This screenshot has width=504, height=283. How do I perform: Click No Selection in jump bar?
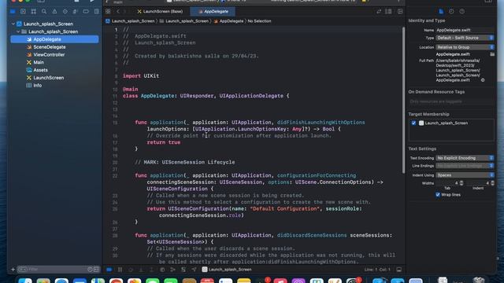tap(259, 21)
